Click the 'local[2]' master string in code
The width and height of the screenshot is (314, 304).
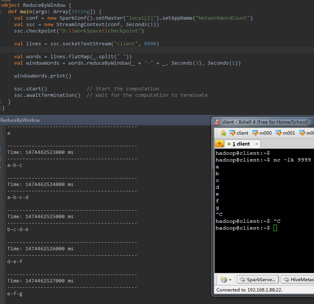click(141, 18)
